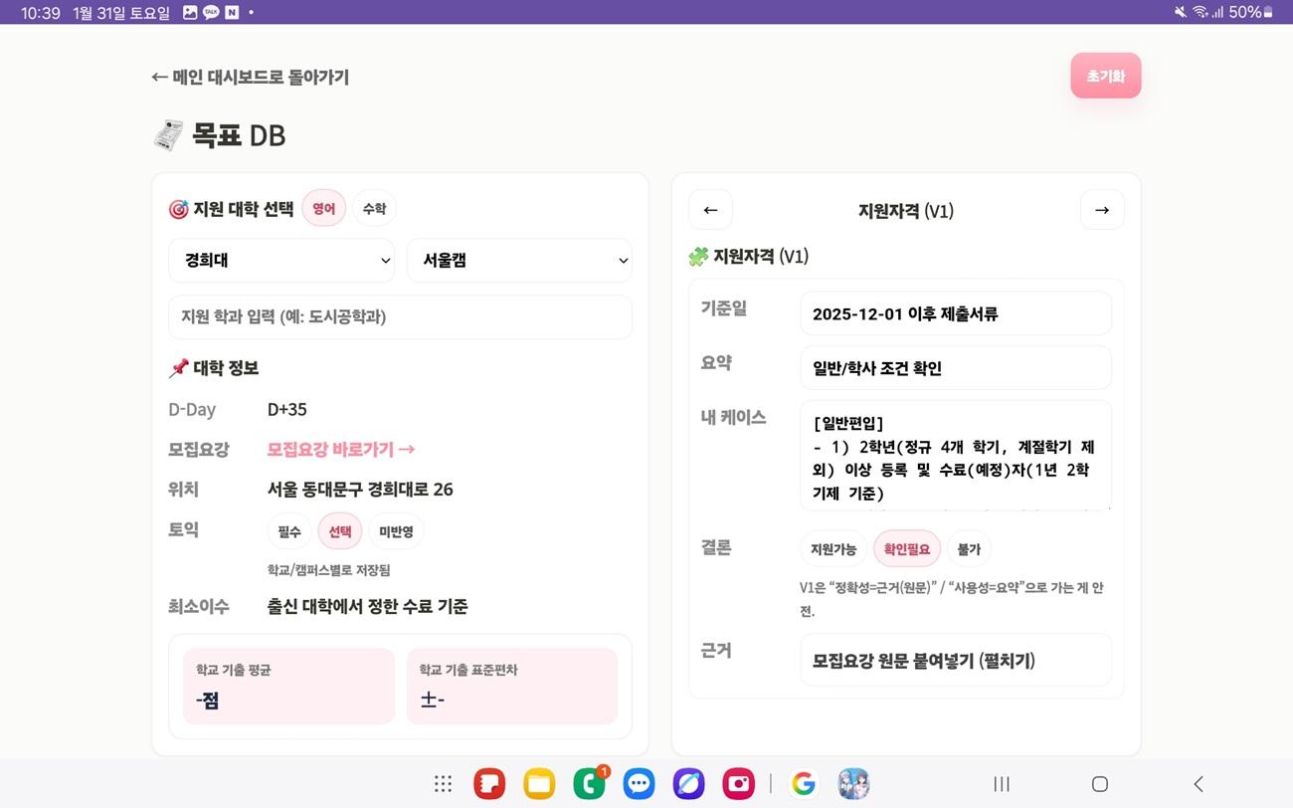The image size is (1293, 808).
Task: Select 필수 for the 토익 requirement
Action: [288, 531]
